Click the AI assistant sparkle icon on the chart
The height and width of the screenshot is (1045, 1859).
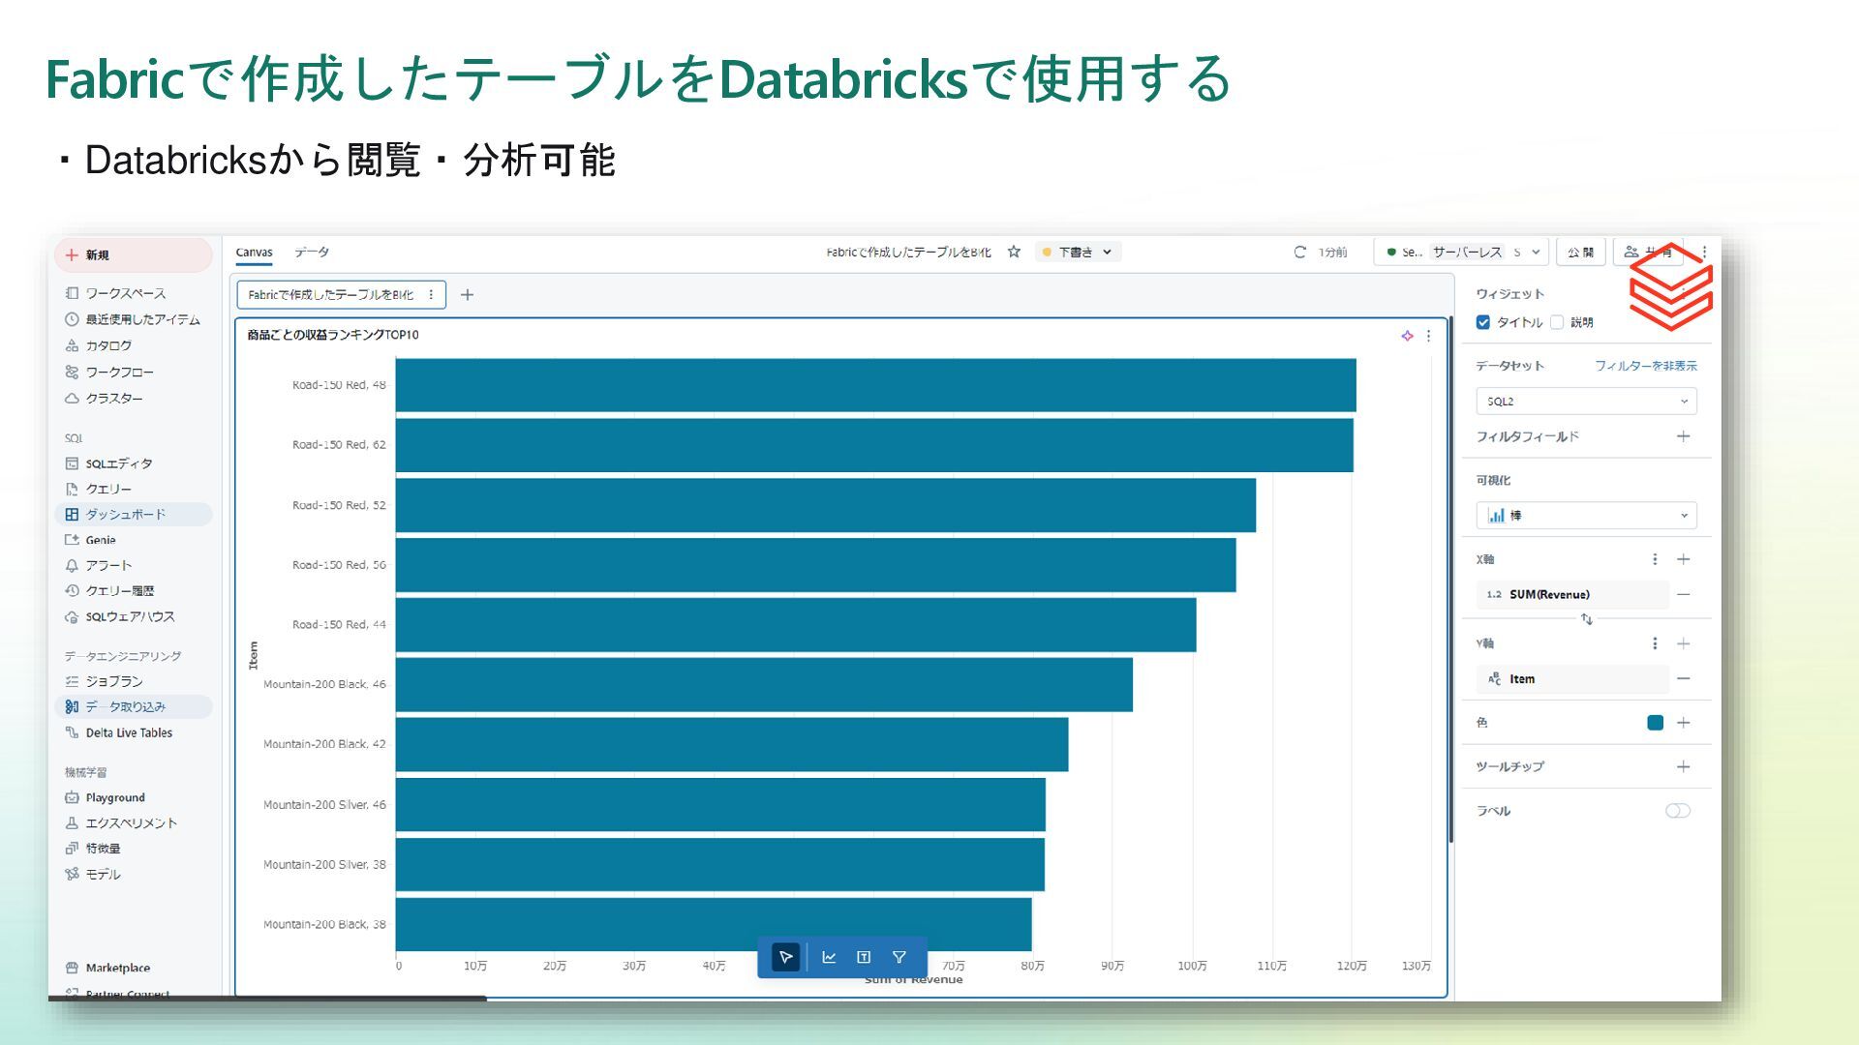click(x=1407, y=336)
